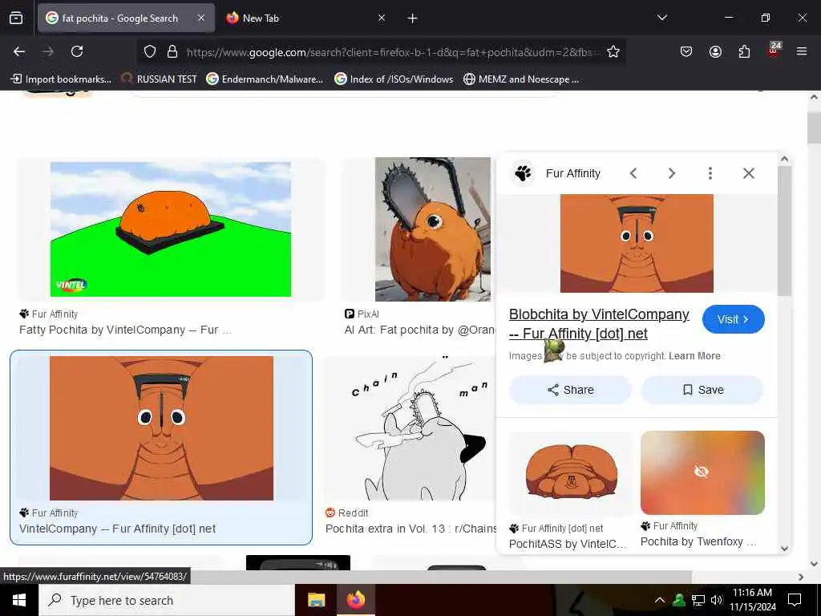Open the Firefox application menu
Viewport: 821px width, 616px height.
tap(802, 51)
